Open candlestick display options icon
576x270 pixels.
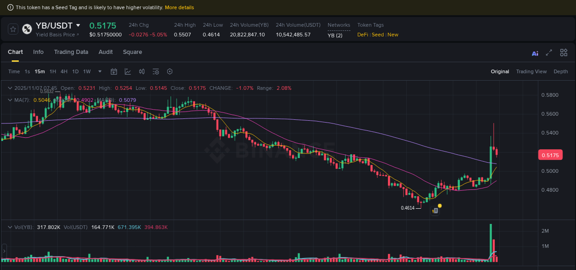(141, 71)
